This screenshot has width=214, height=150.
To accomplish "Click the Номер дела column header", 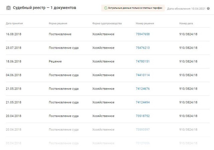I will (186, 24).
